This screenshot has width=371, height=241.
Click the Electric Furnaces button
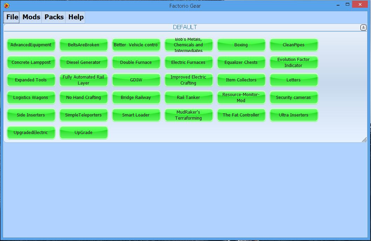point(188,62)
